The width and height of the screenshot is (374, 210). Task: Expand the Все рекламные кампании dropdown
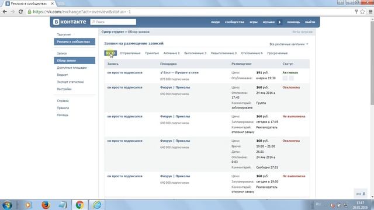[x=289, y=44]
